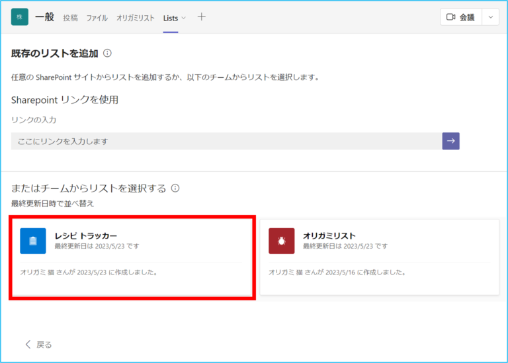Go back using the 戻る button

coord(38,344)
